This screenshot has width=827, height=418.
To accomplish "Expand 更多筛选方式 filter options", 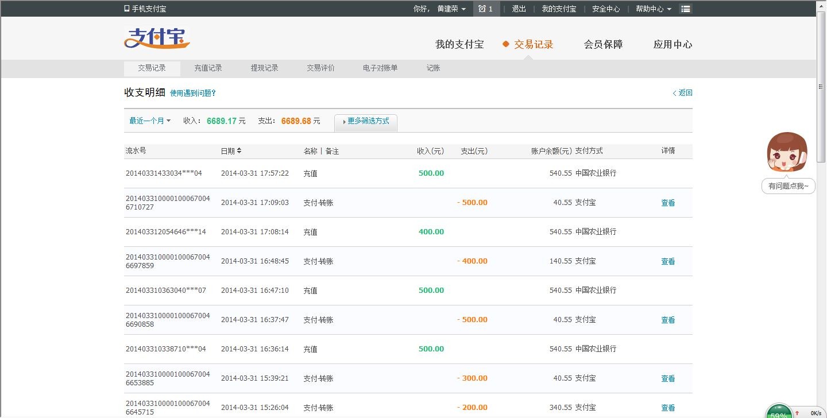I will pyautogui.click(x=366, y=121).
